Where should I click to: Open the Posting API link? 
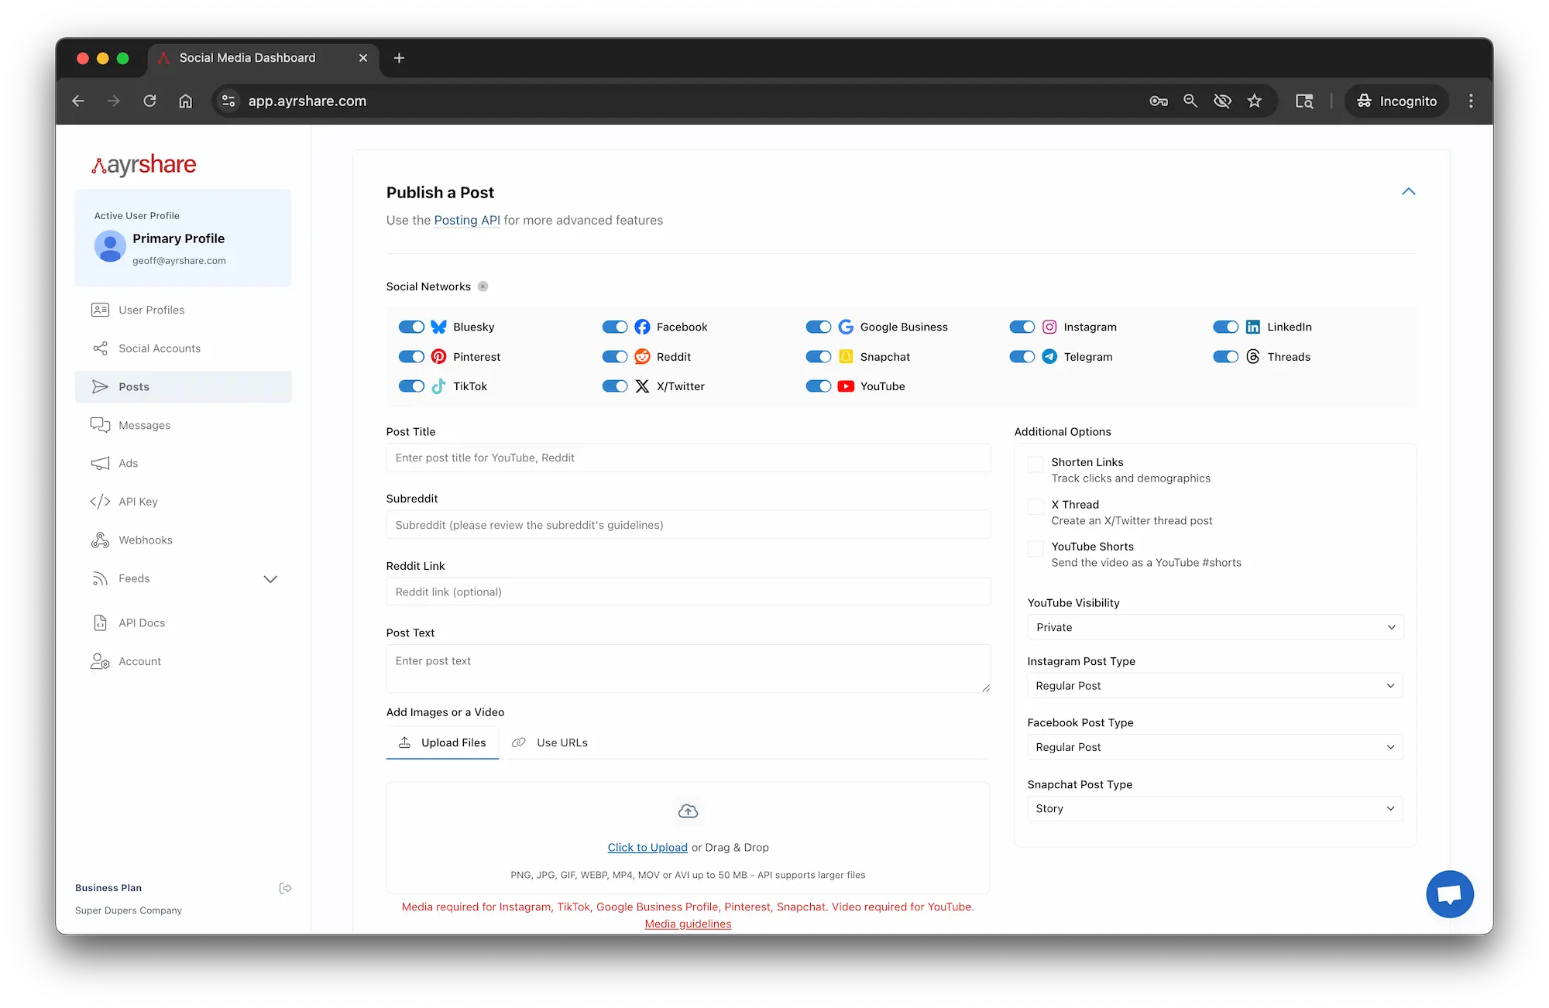coord(467,220)
